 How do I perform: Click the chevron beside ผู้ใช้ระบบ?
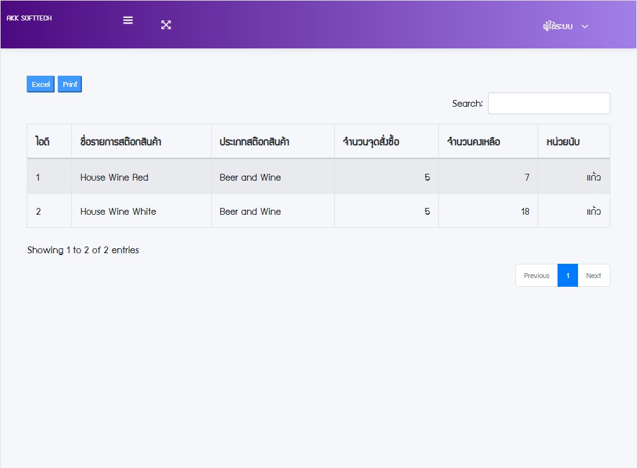point(584,26)
